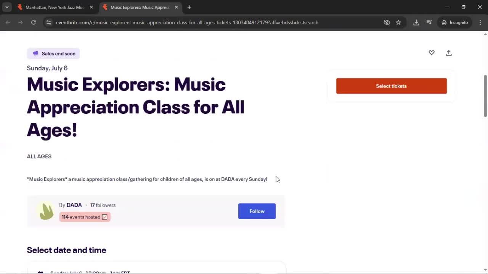Open a new browser tab
The height and width of the screenshot is (274, 488).
coord(189,7)
